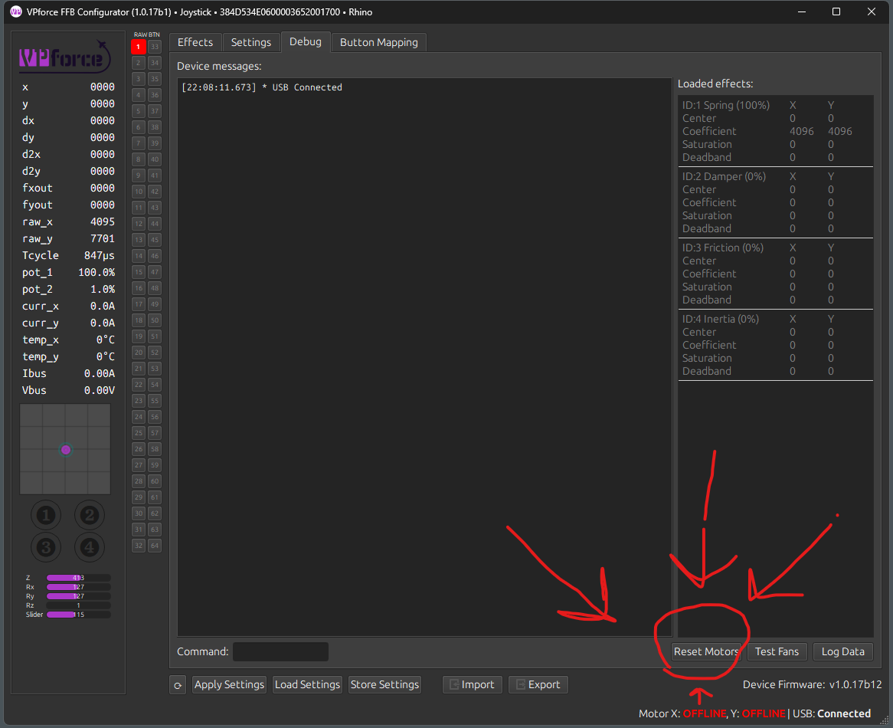
Task: Click the Rz axis bar
Action: (x=79, y=605)
